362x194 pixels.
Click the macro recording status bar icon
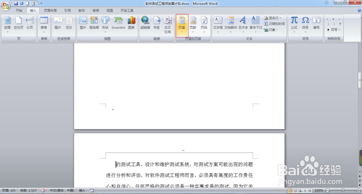coord(92,190)
